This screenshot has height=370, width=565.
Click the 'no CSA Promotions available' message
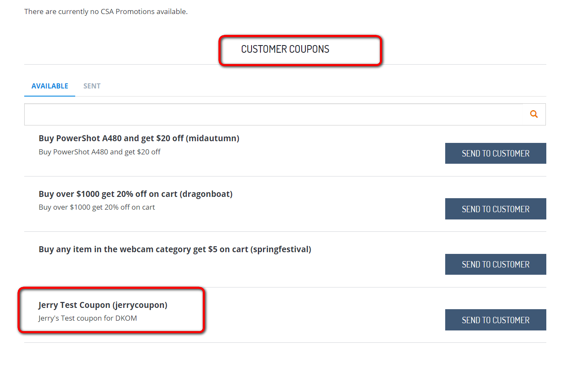106,11
